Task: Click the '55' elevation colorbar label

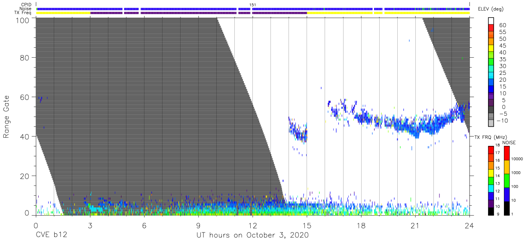Action: pos(502,32)
